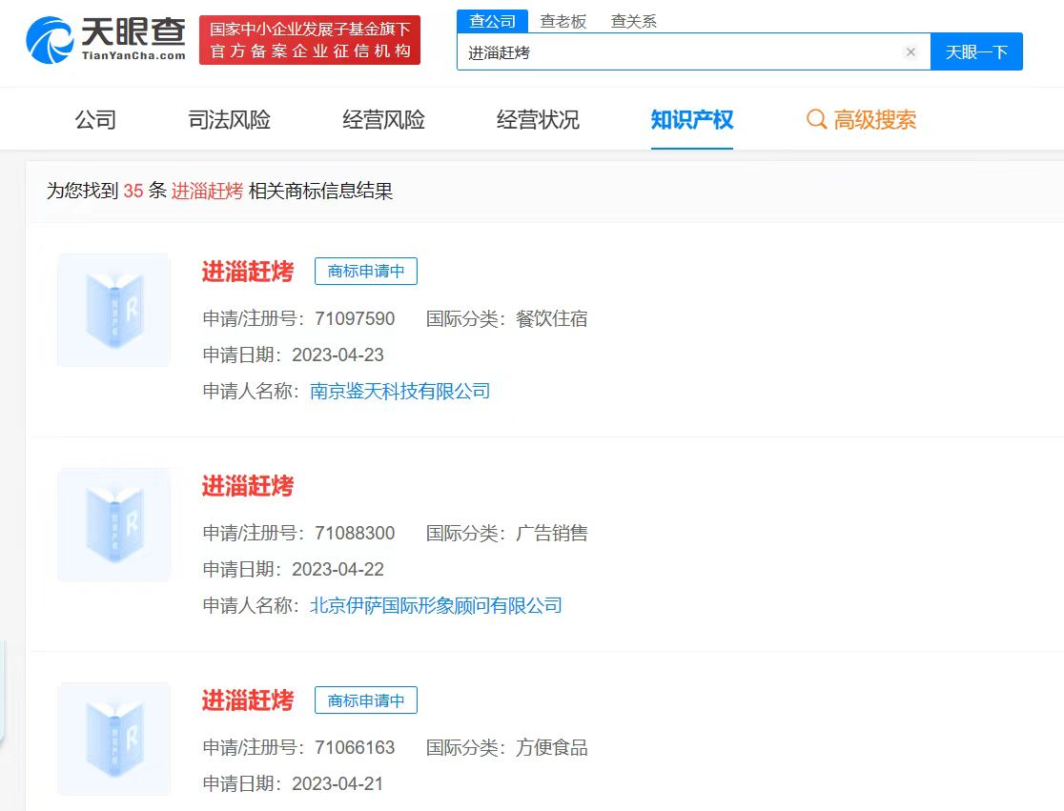Select the 查公司 search tab
This screenshot has height=811, width=1064.
(x=493, y=21)
